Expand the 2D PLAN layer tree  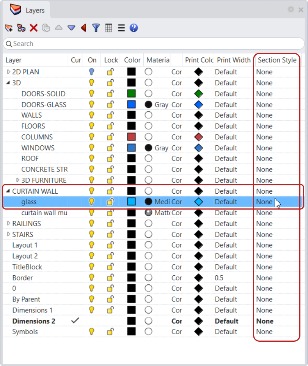(9, 72)
